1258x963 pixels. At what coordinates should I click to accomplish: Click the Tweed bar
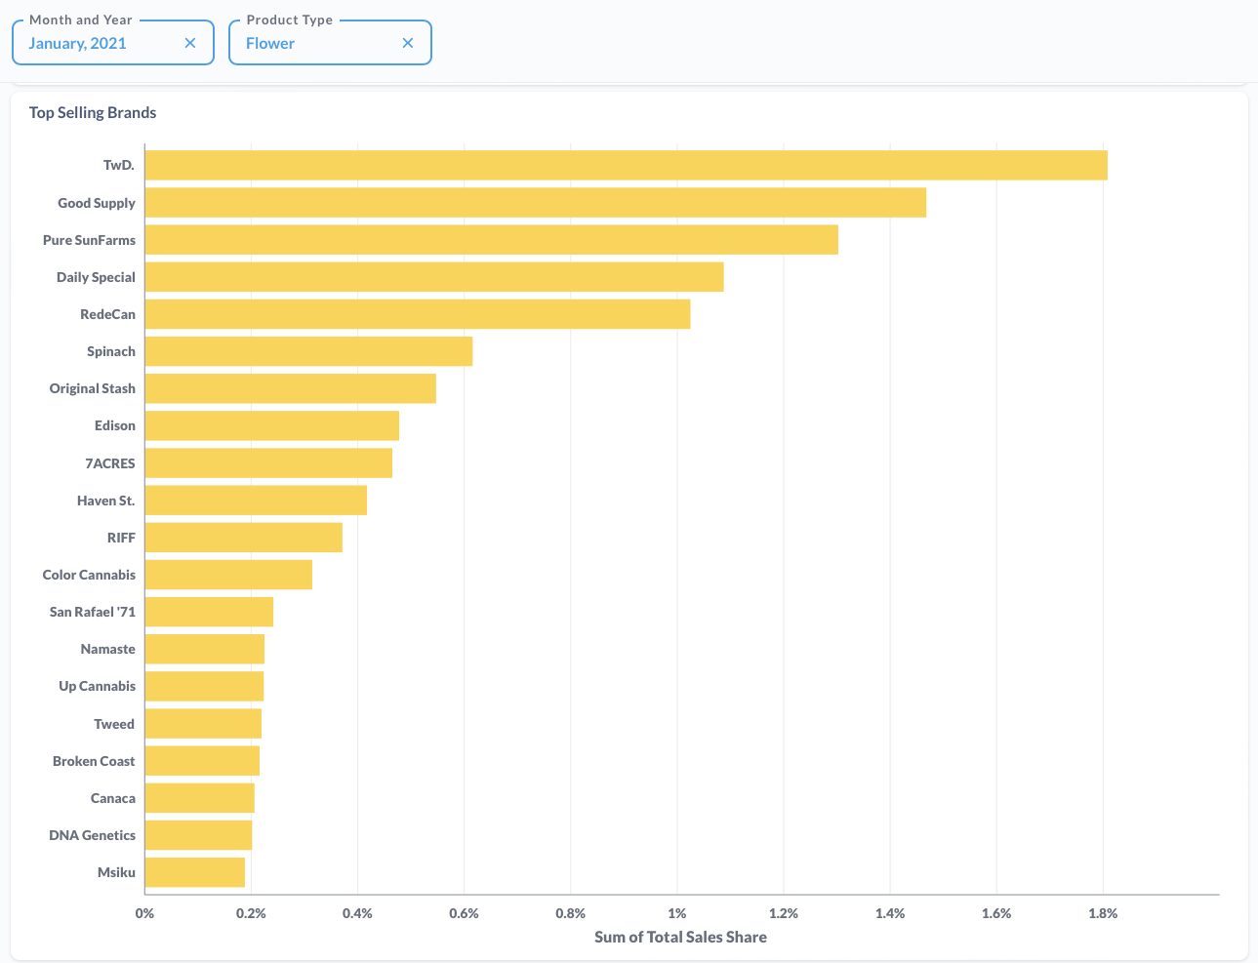[x=203, y=724]
